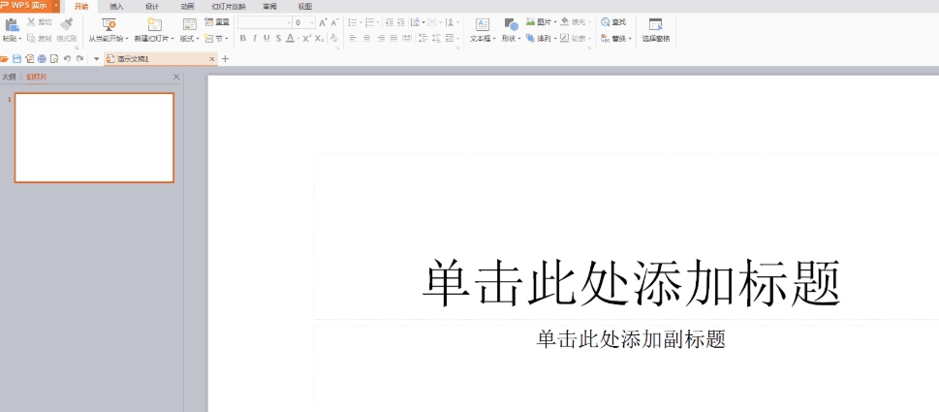Image resolution: width=939 pixels, height=412 pixels.
Task: Insert a Text Box (文本框) icon
Action: click(x=482, y=24)
